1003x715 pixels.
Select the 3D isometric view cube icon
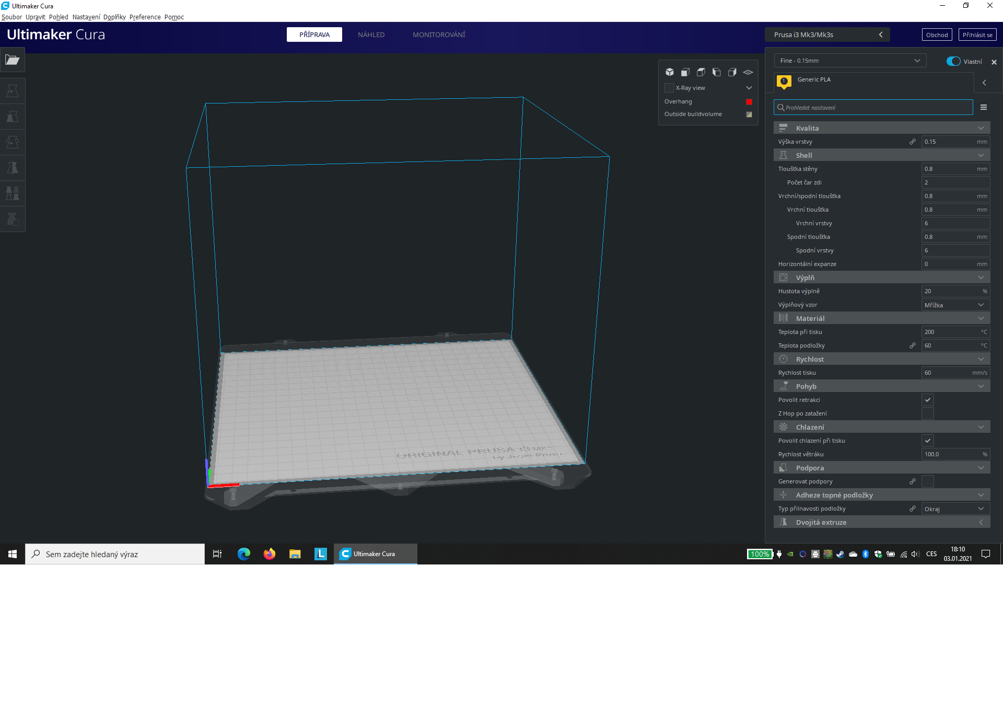pyautogui.click(x=670, y=72)
